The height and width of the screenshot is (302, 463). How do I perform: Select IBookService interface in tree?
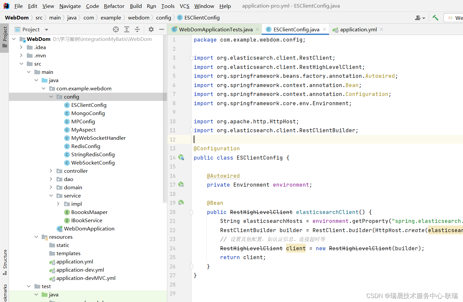[x=87, y=220]
